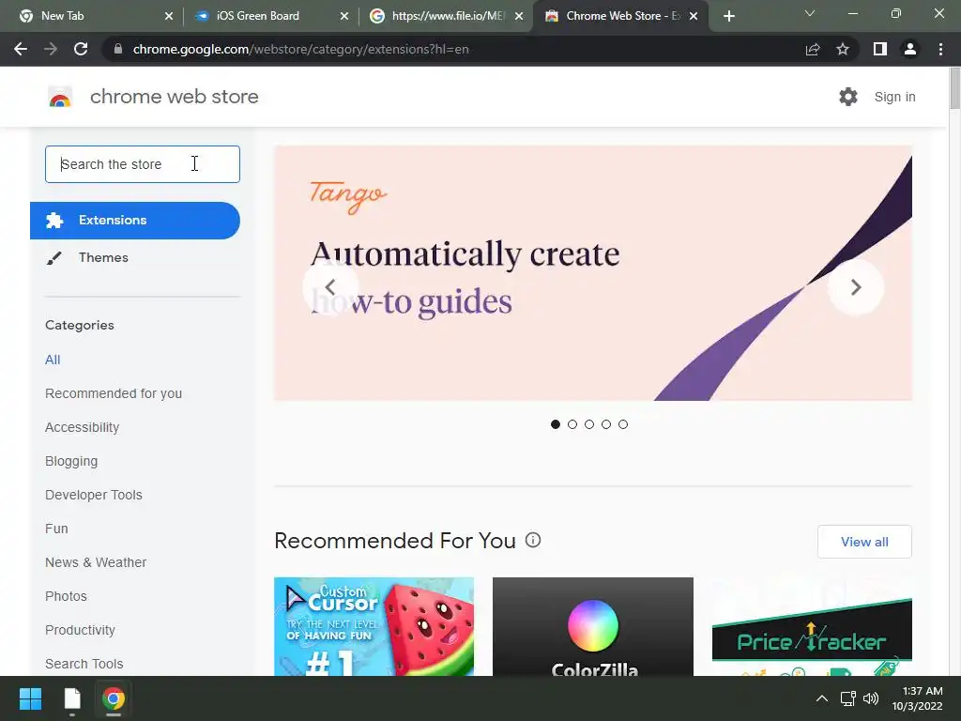The height and width of the screenshot is (721, 961).
Task: Select the second carousel dot
Action: pyautogui.click(x=572, y=424)
